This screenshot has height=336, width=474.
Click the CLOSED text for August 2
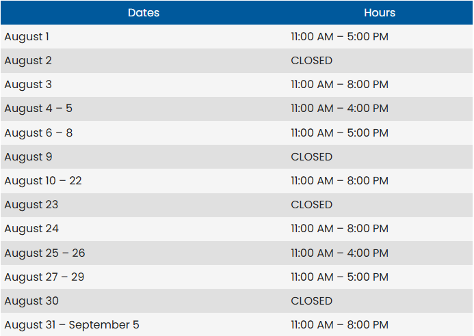[311, 61]
